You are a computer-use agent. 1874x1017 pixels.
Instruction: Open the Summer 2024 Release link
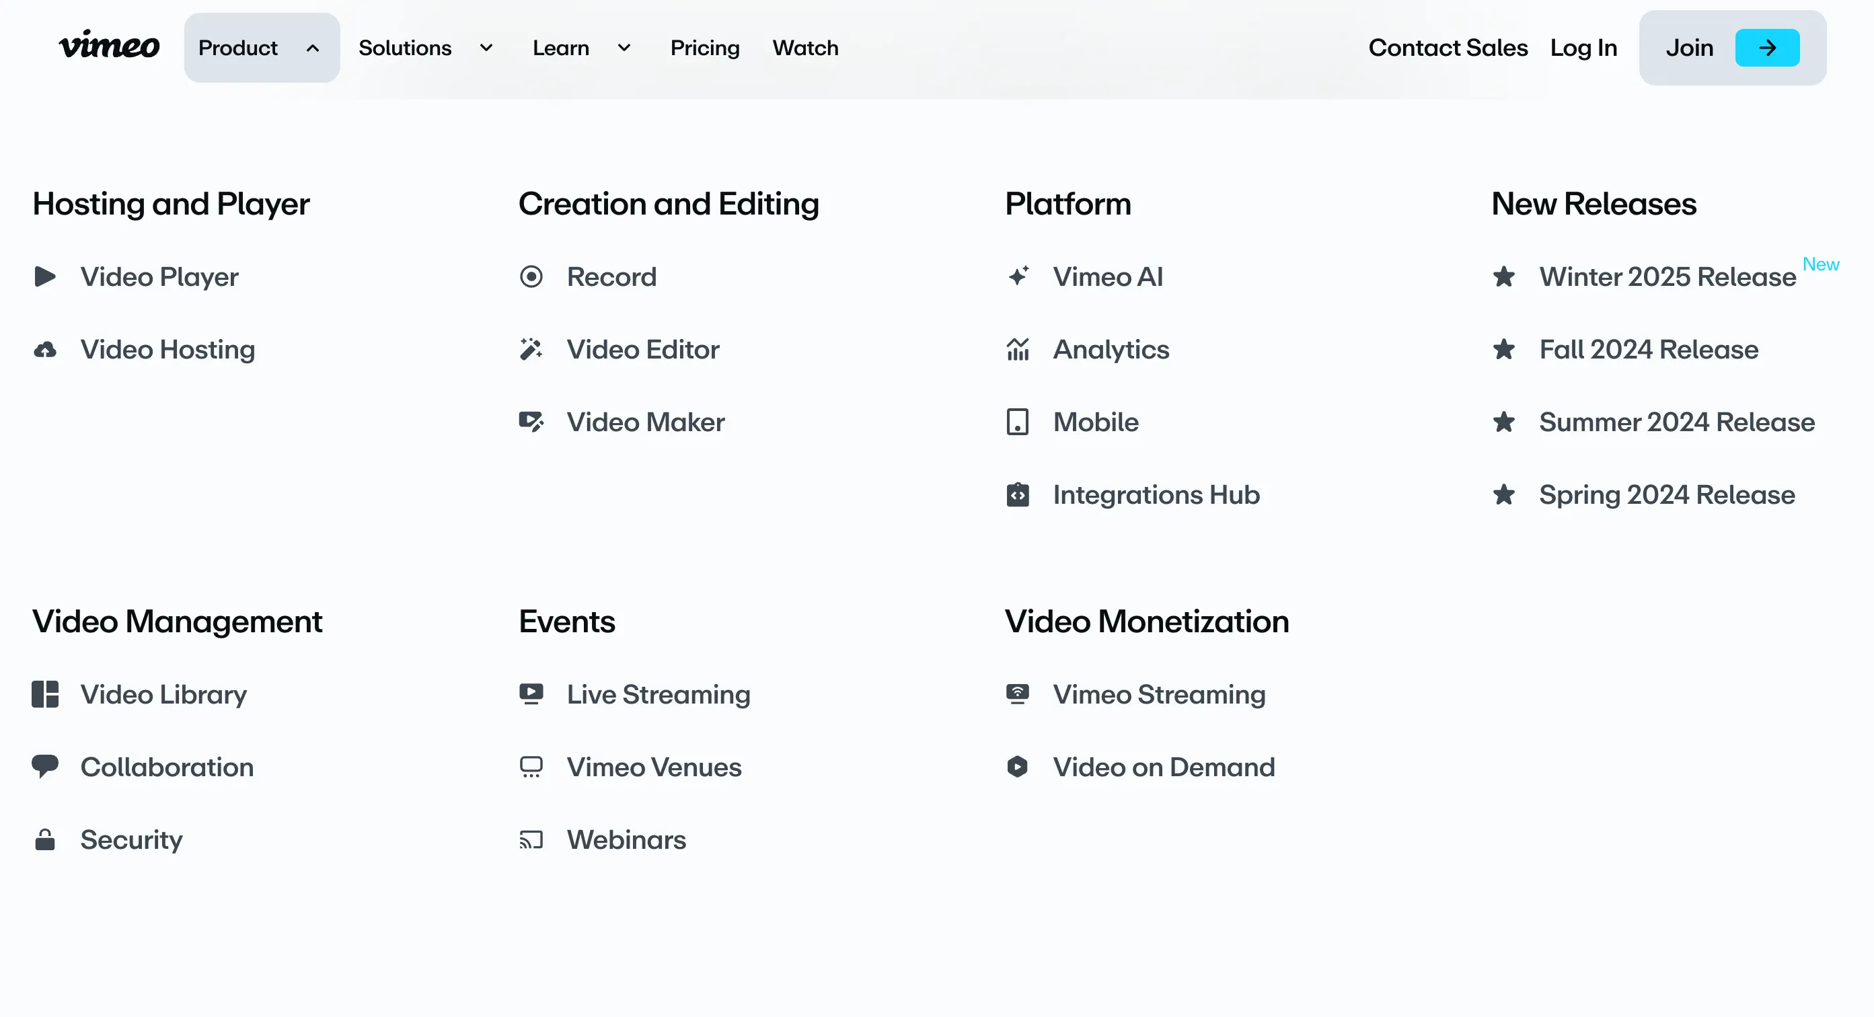pos(1677,422)
